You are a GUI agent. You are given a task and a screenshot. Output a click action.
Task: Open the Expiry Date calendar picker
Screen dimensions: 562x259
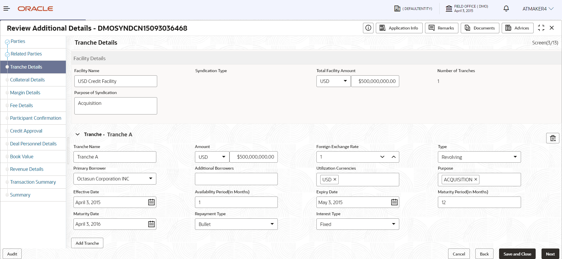pyautogui.click(x=394, y=202)
